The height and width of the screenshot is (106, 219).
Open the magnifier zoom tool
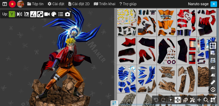point(206,100)
